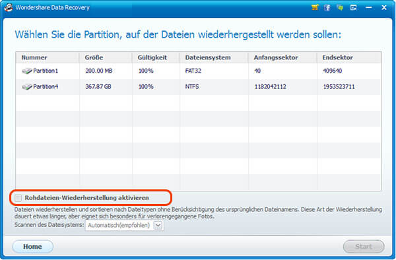
Task: Click the FAT32 file system cell
Action: [x=193, y=71]
